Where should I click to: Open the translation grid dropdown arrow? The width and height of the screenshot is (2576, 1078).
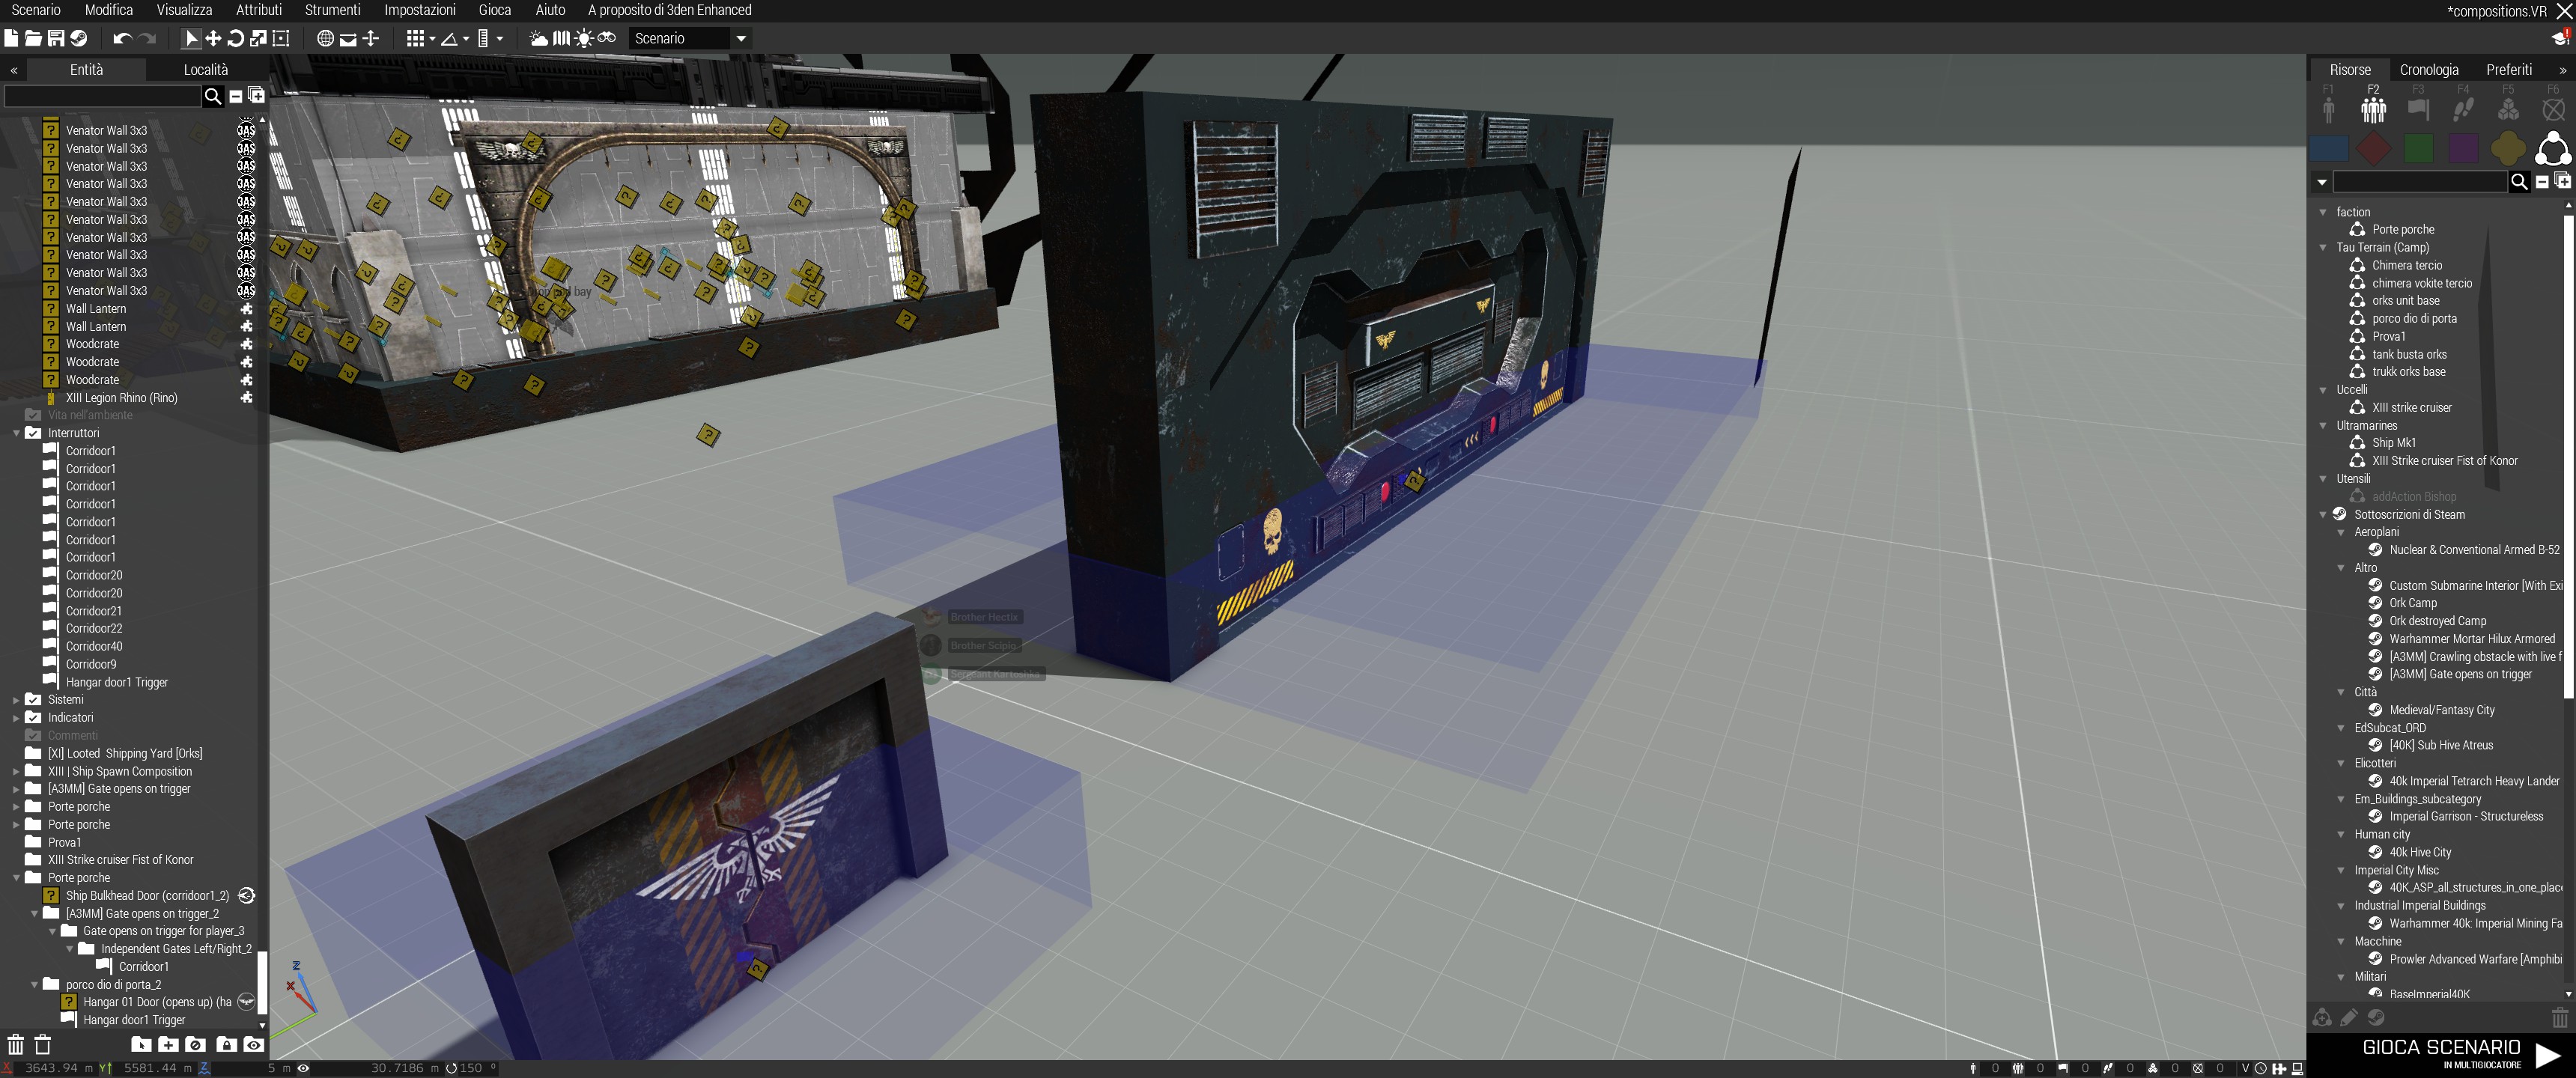pyautogui.click(x=432, y=39)
